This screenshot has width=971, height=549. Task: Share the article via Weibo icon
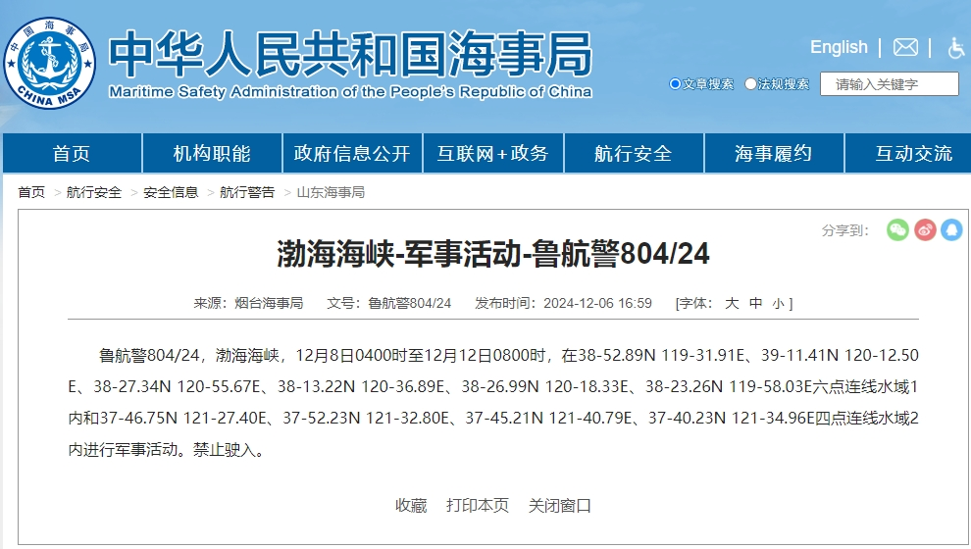point(925,230)
